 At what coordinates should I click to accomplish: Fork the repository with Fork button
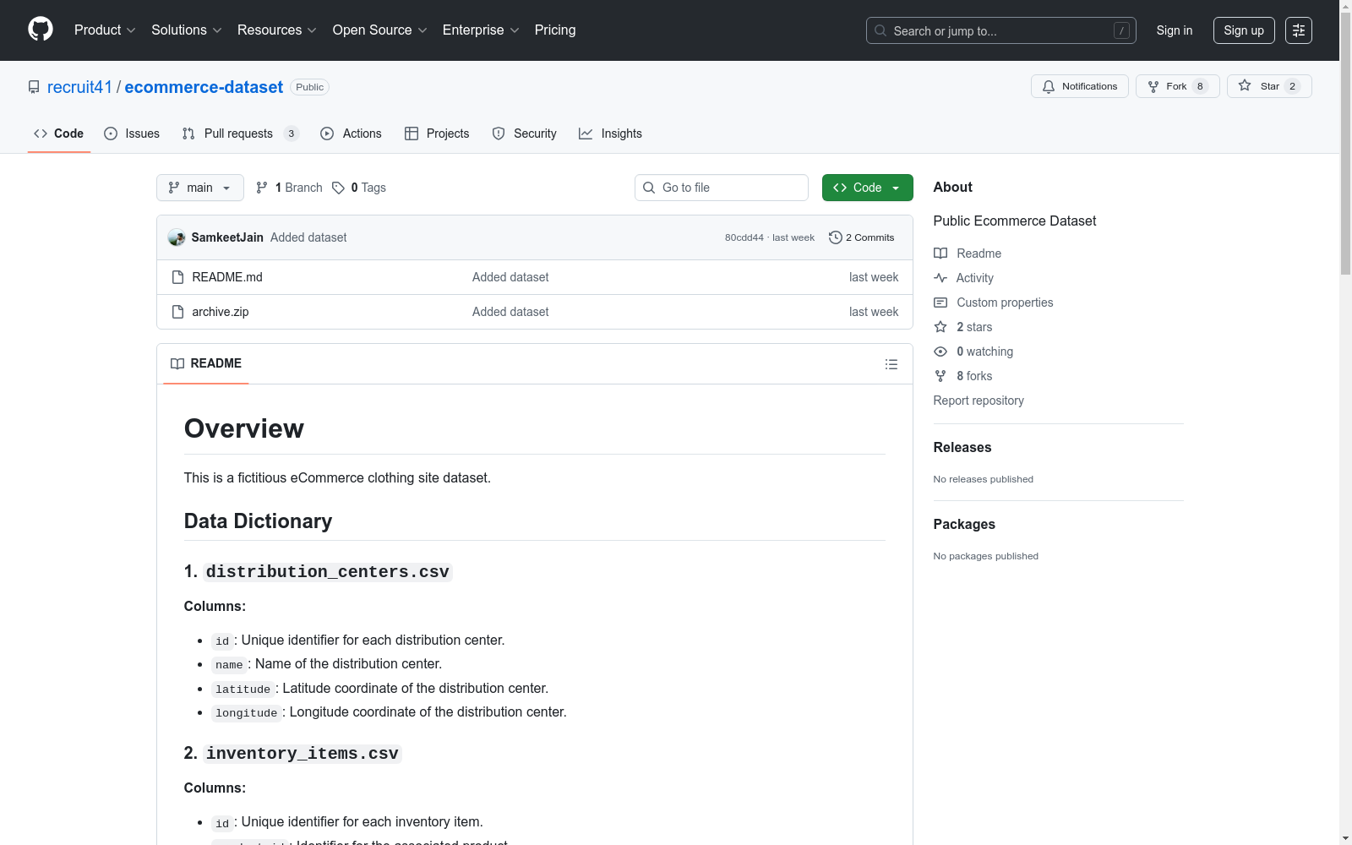click(1178, 86)
